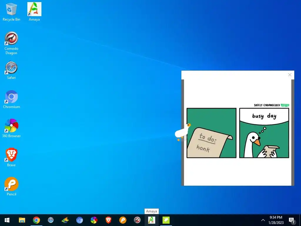Click the green Desktop Goose taskbar icon
Viewport: 301px width, 226px height.
click(166, 220)
